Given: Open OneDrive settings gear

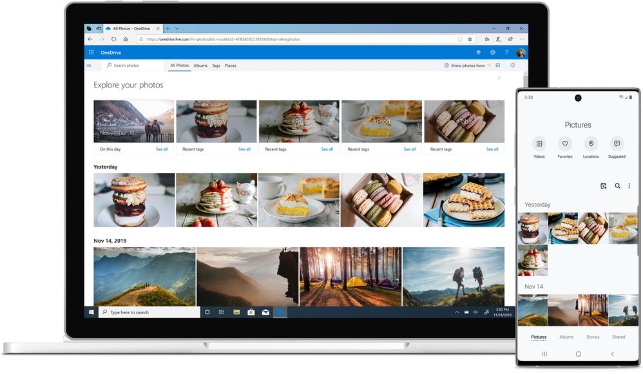Looking at the screenshot, I should [x=492, y=52].
